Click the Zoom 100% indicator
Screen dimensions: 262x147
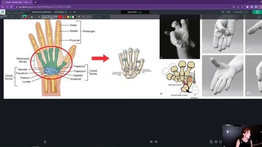pyautogui.click(x=132, y=12)
